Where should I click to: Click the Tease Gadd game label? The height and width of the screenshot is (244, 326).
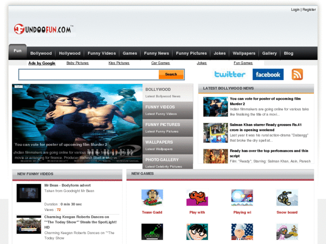coord(152,212)
